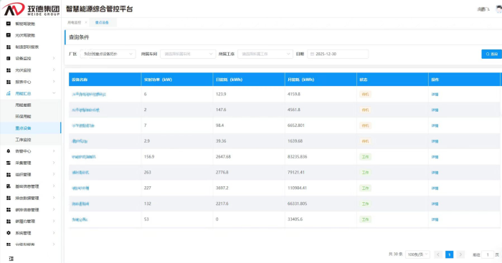Click the 智慧能源综合管控平台 title
Screen dimensions: 502x263
click(99, 9)
